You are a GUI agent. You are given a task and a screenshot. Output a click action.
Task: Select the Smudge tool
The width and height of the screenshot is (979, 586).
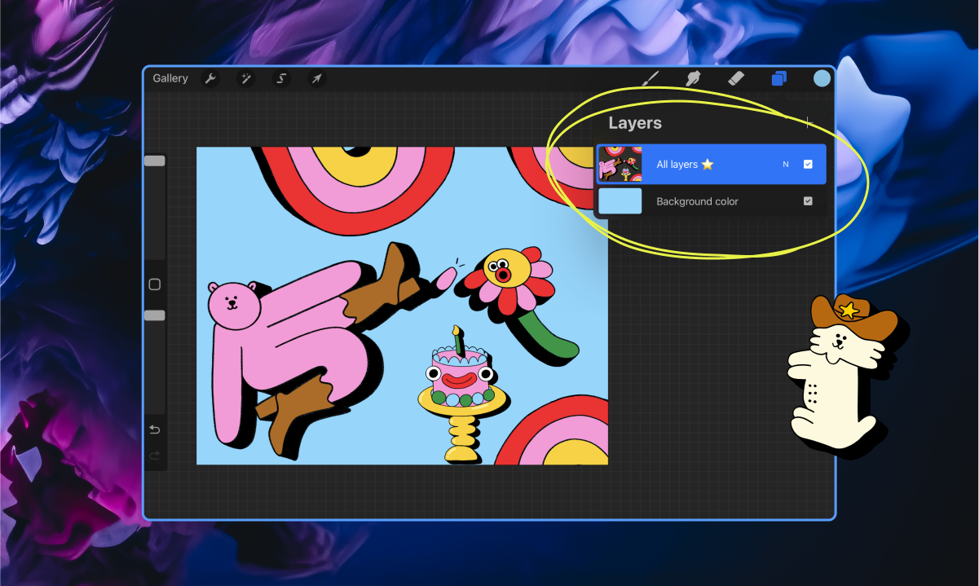click(693, 78)
